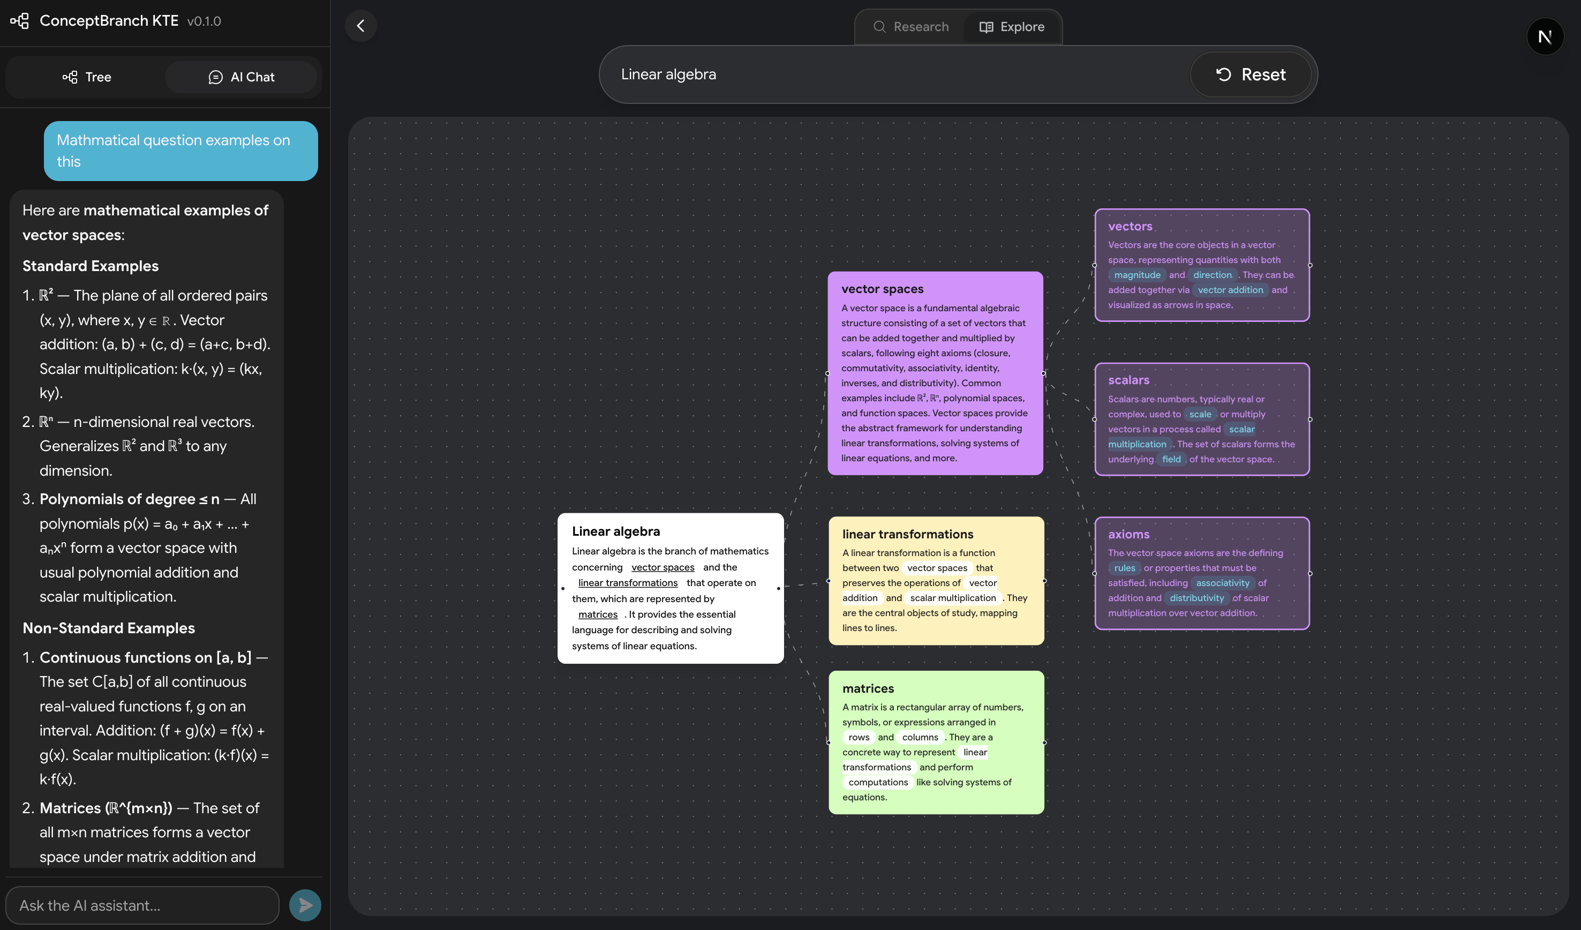Click the Linear algebra search field
Screen dimensions: 1581x930
point(891,74)
